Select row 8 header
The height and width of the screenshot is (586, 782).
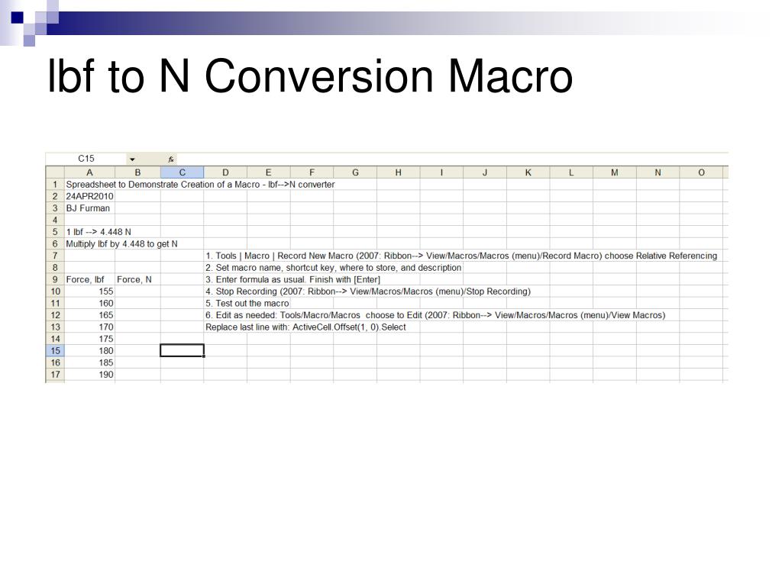(55, 268)
